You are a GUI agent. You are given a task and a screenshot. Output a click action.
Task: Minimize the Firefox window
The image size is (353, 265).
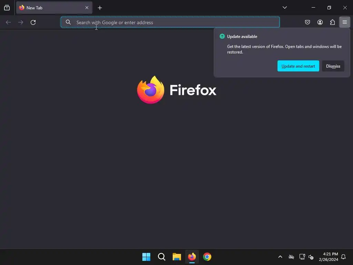[x=313, y=8]
